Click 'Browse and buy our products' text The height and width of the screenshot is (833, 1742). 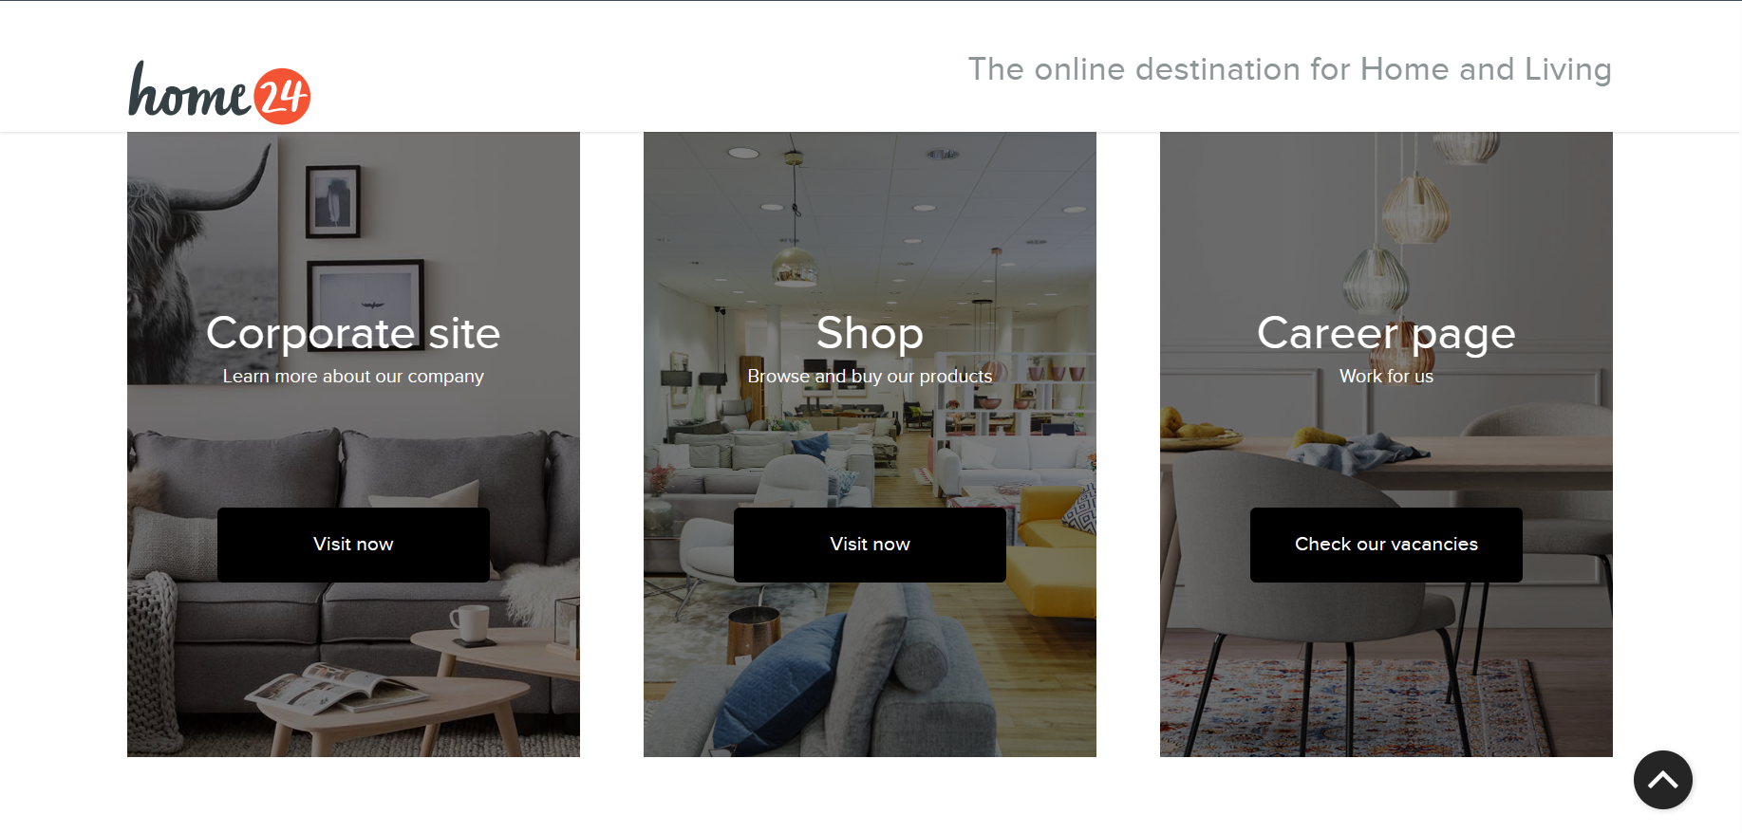870,377
